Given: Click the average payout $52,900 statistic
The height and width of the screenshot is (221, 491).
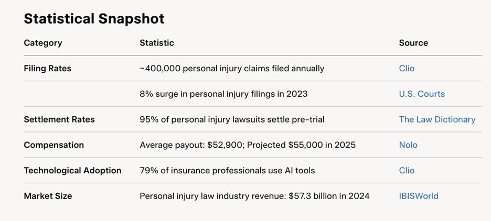Looking at the screenshot, I should pos(248,145).
